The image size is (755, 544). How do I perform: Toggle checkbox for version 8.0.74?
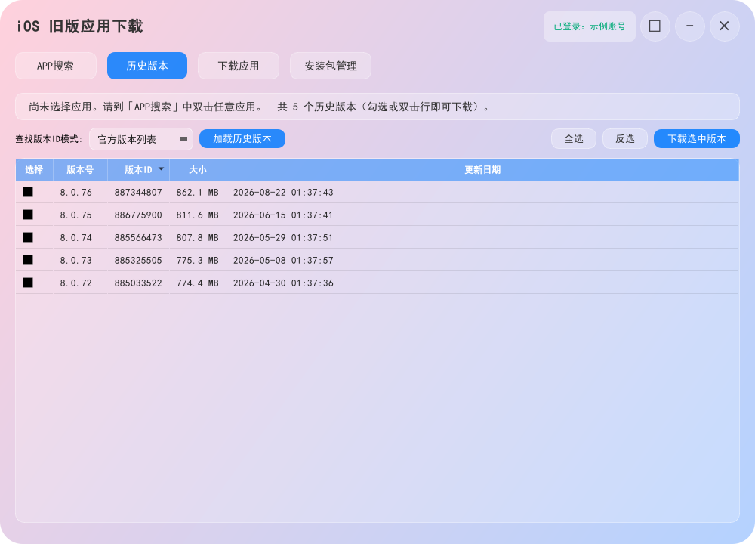(28, 237)
